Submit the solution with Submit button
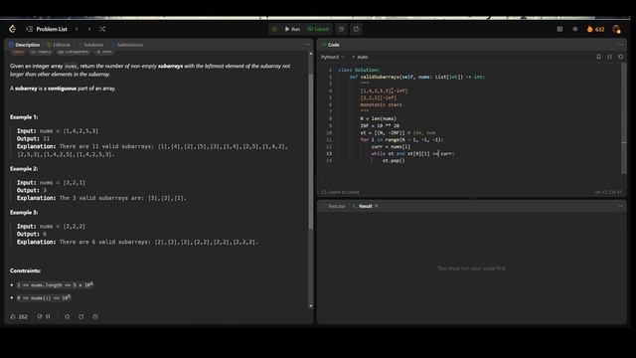The height and width of the screenshot is (358, 636). pos(318,29)
